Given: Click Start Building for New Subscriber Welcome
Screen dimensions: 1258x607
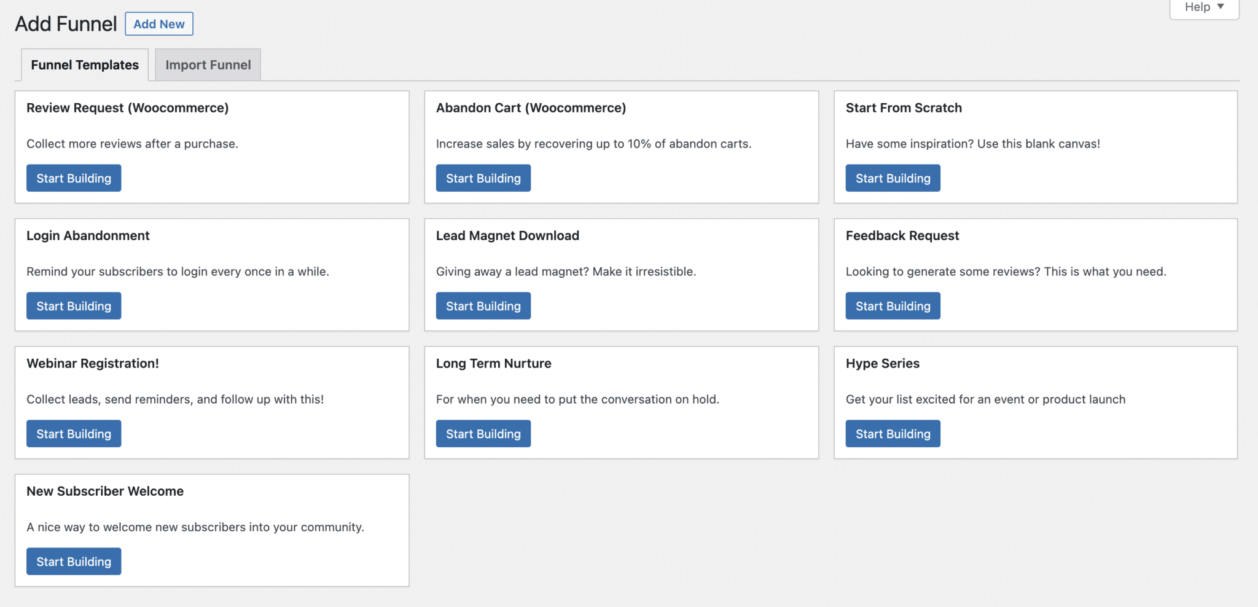Looking at the screenshot, I should pyautogui.click(x=73, y=561).
